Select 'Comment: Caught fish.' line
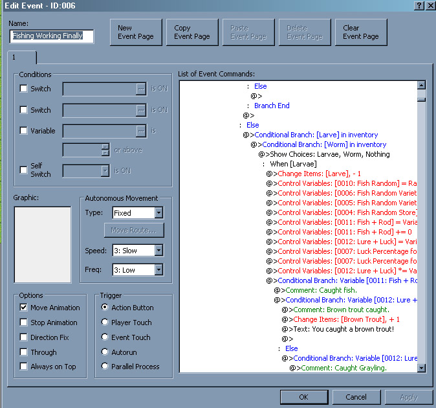 click(315, 290)
